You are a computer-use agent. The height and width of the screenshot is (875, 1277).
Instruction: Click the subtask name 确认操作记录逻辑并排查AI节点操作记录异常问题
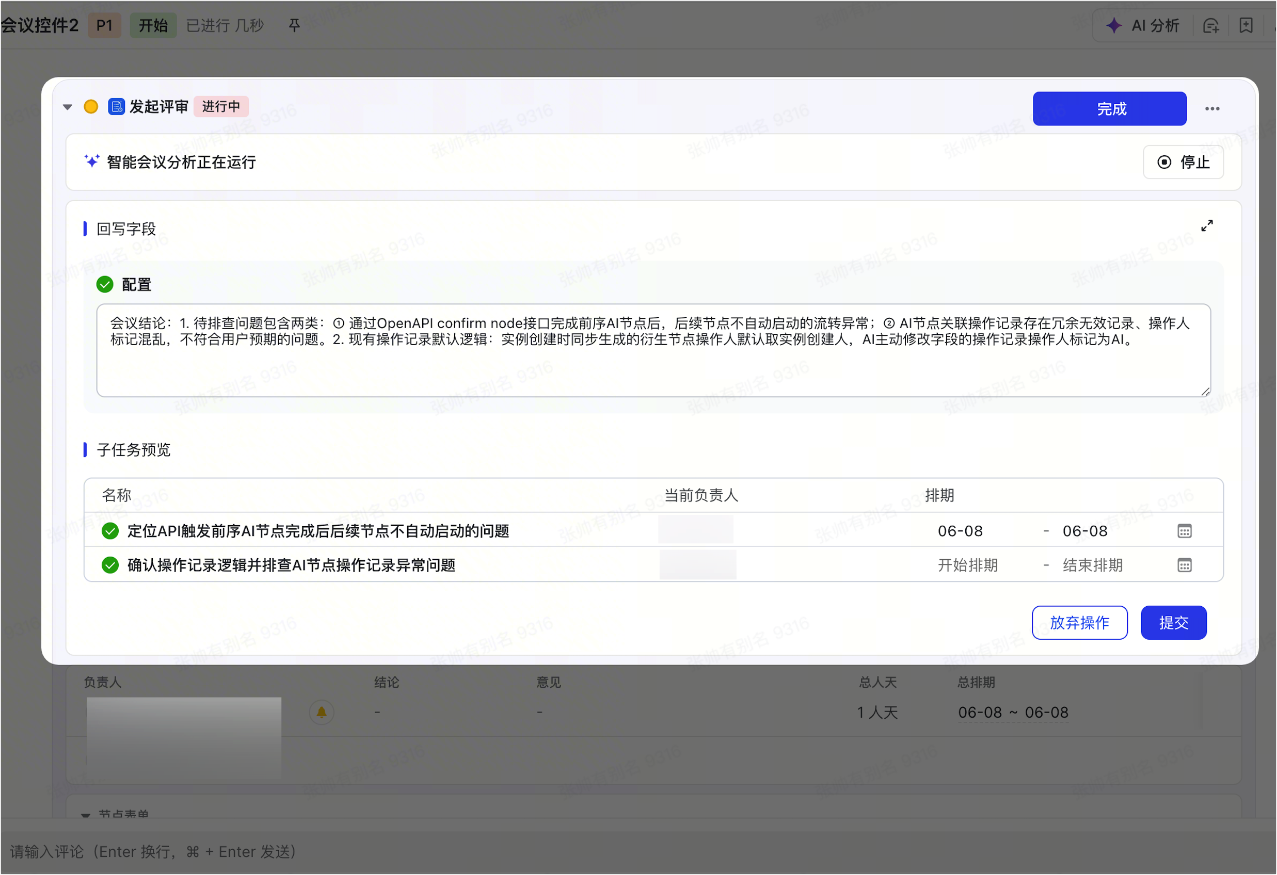[291, 565]
